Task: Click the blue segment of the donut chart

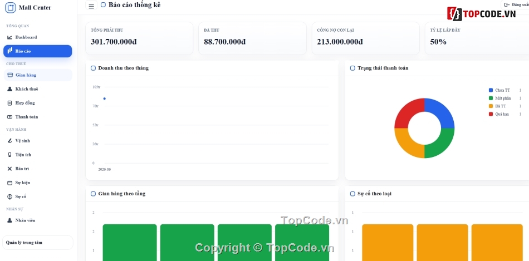Action: point(440,112)
